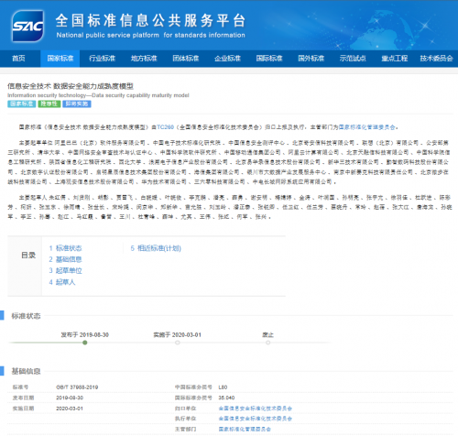Go to 行业标准 nav item

click(x=102, y=59)
